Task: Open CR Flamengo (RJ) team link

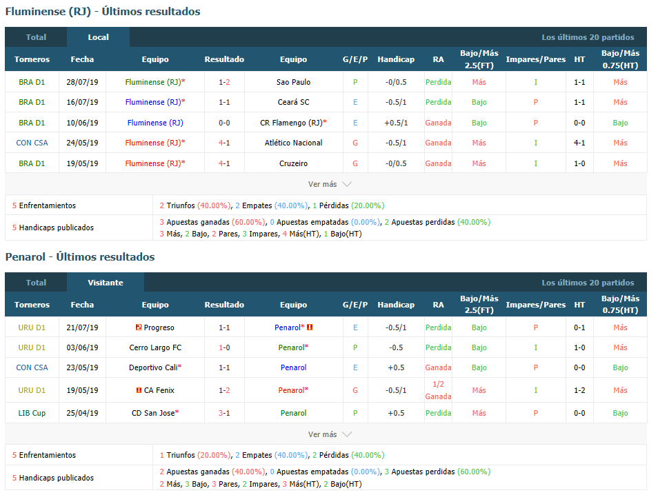Action: click(x=291, y=123)
